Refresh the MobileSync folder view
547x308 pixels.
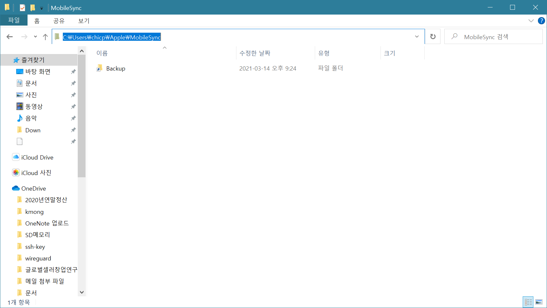pyautogui.click(x=433, y=37)
